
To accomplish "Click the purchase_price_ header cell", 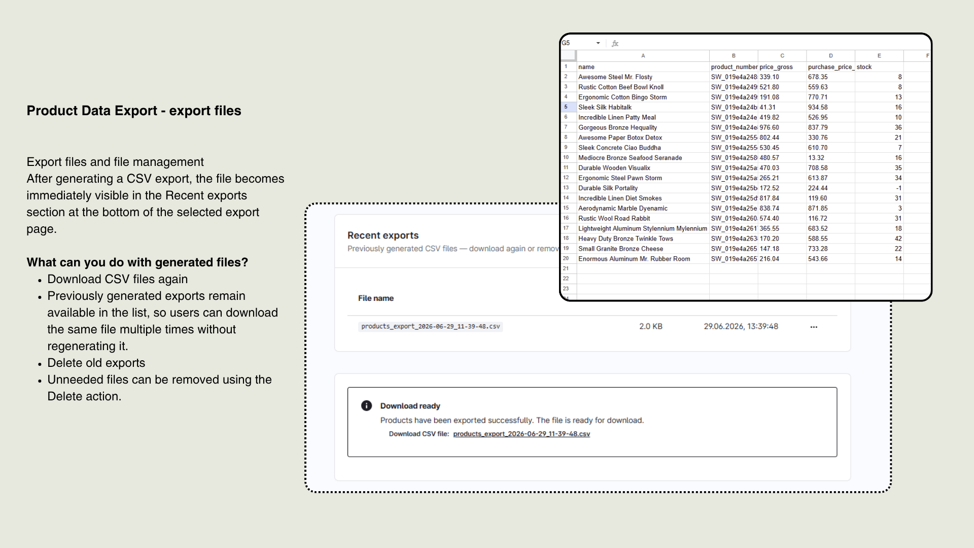I will (830, 67).
